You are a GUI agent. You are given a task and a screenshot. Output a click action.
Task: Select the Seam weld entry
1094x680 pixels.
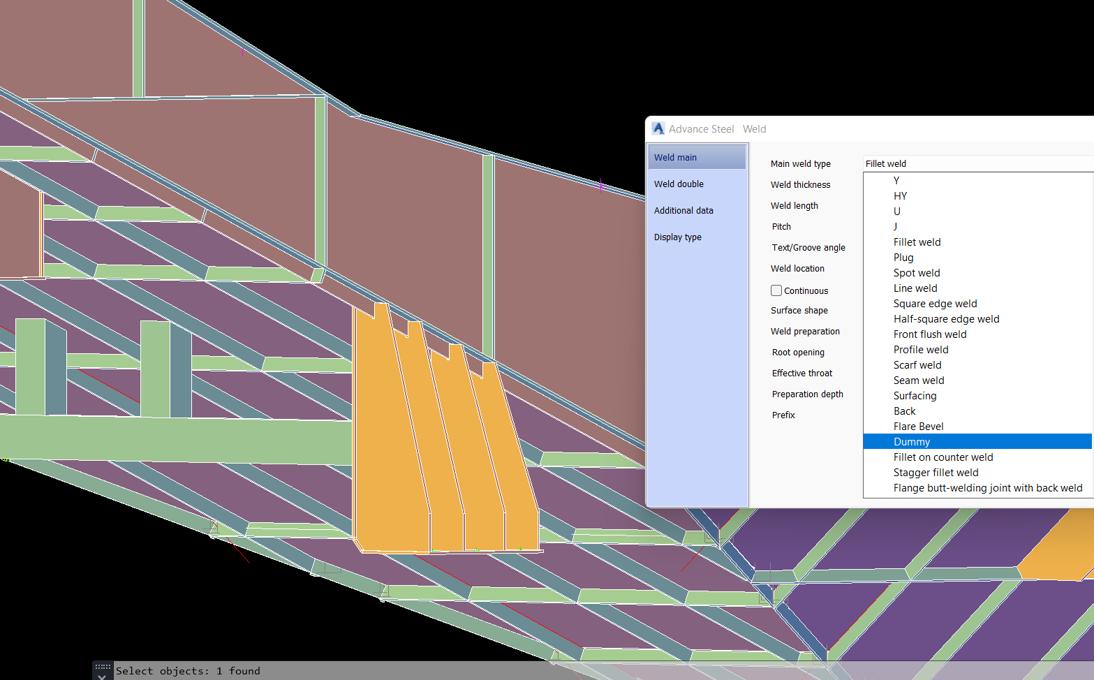(919, 380)
